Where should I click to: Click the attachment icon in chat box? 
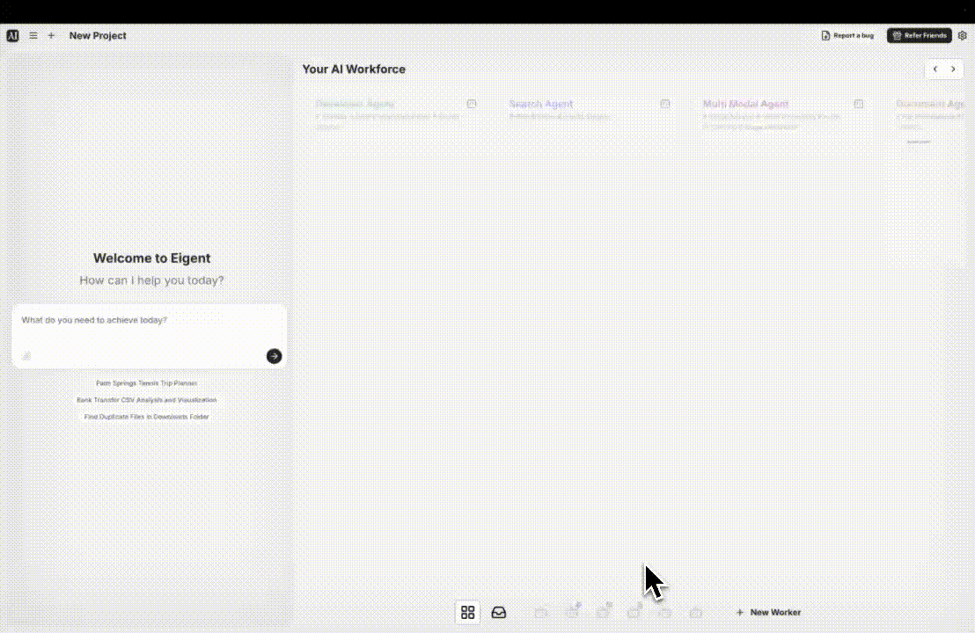click(x=26, y=356)
